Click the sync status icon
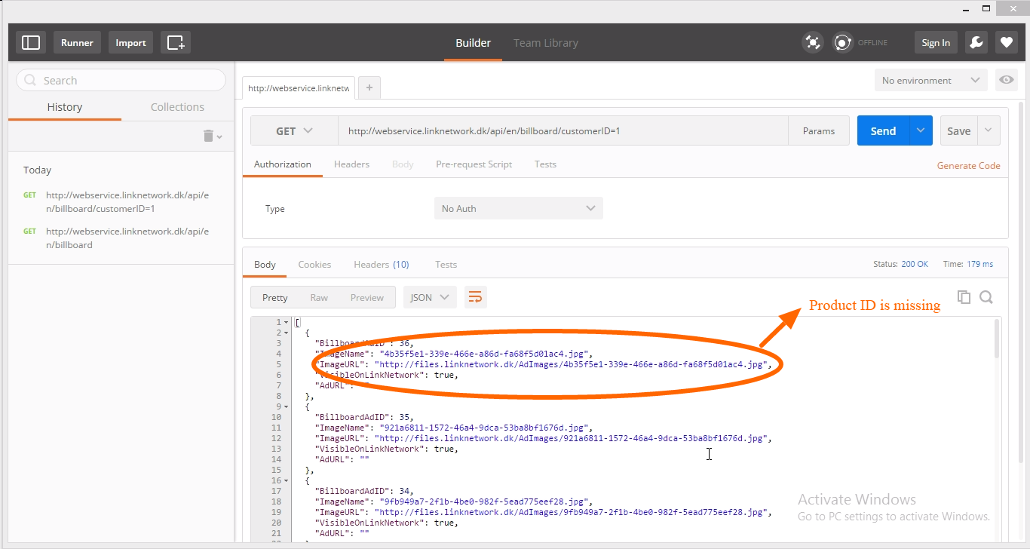 (x=842, y=42)
